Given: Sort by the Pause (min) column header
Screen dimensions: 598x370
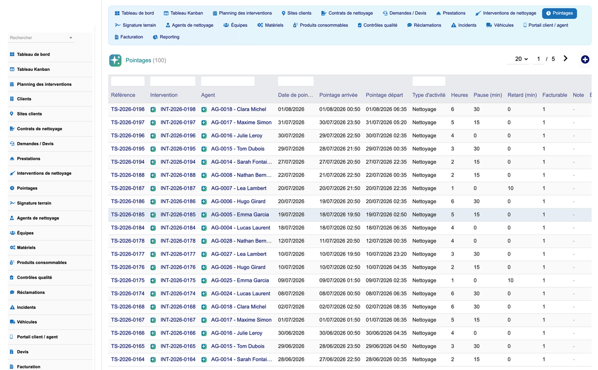Looking at the screenshot, I should pyautogui.click(x=488, y=95).
